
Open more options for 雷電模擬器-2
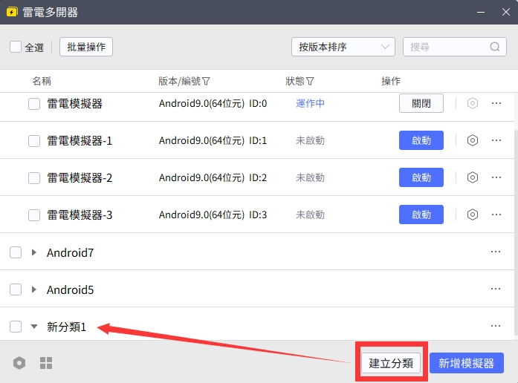coord(496,177)
